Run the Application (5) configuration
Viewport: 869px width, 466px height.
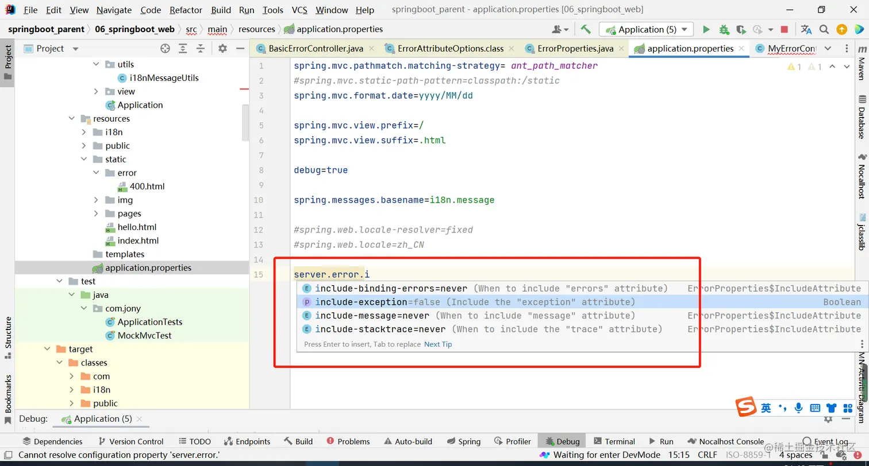[x=706, y=29]
